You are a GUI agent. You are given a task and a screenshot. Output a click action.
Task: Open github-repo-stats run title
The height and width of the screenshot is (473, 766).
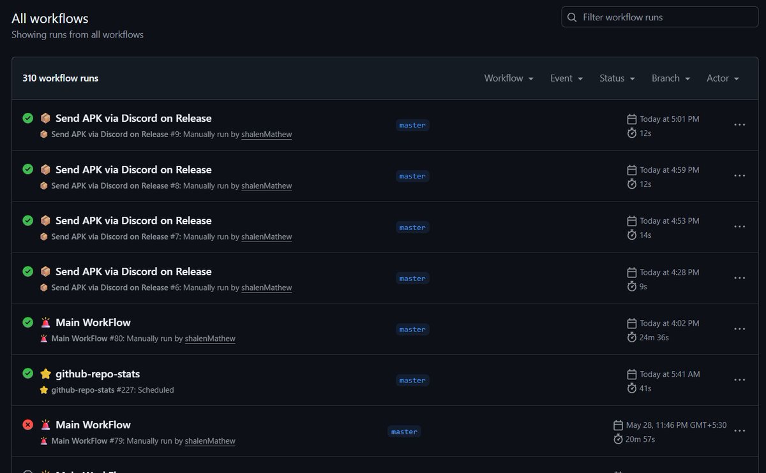[98, 374]
